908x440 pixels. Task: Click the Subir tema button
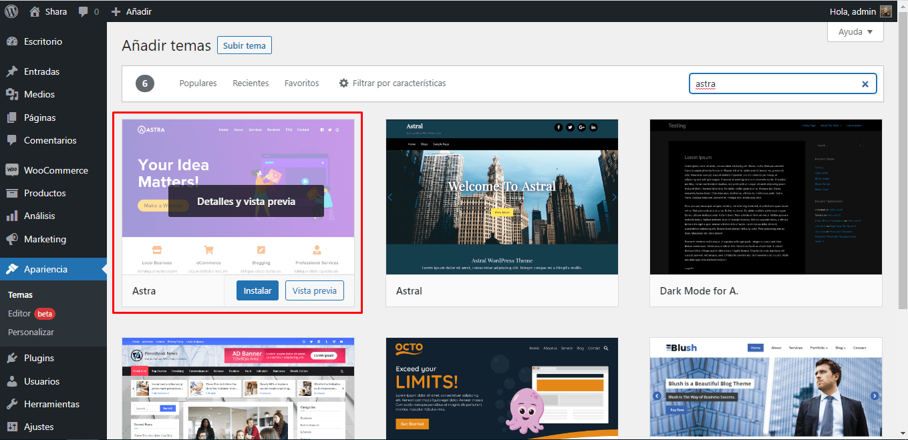(244, 45)
